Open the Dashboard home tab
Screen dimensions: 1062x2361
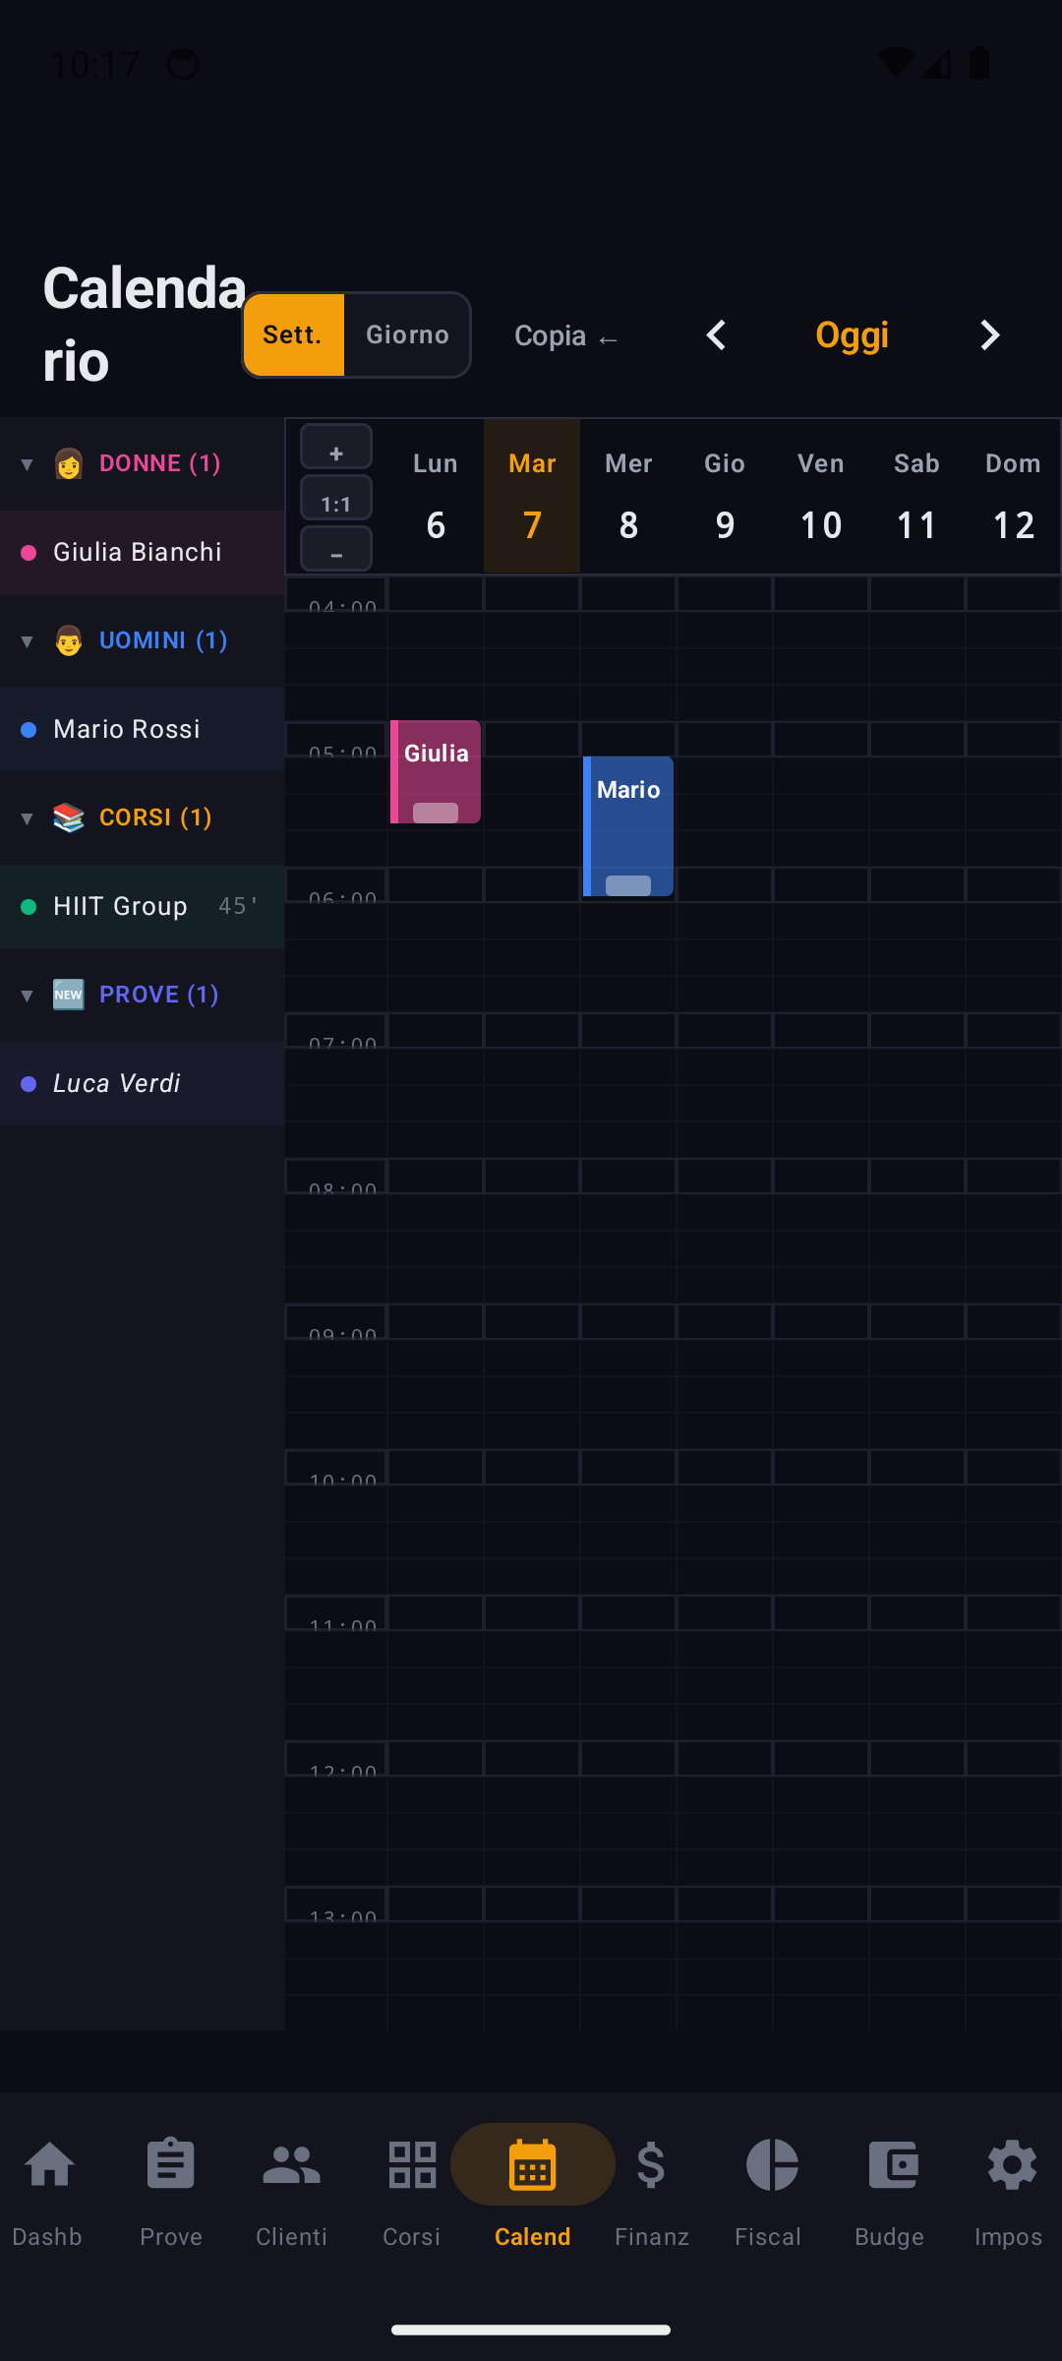[x=49, y=2192]
